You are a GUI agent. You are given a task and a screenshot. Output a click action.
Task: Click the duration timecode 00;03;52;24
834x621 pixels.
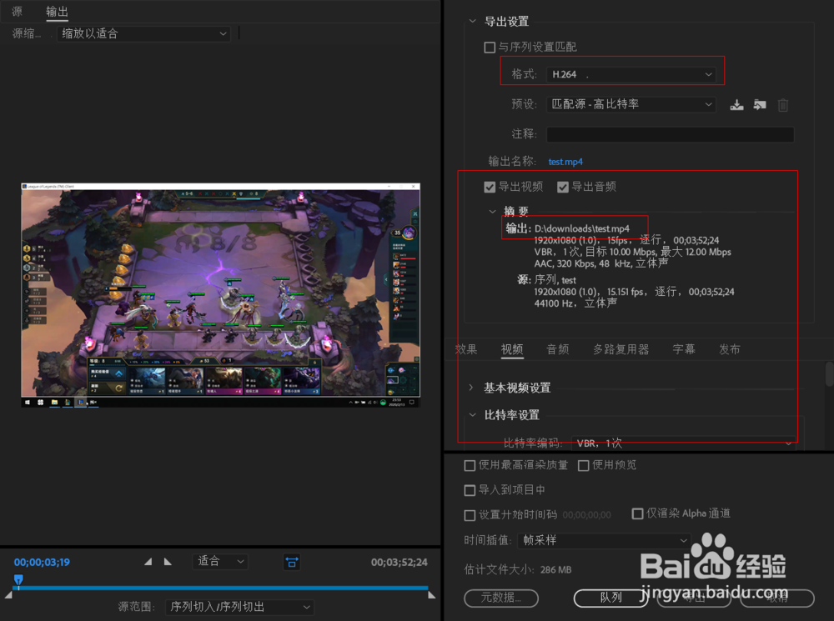coord(399,562)
